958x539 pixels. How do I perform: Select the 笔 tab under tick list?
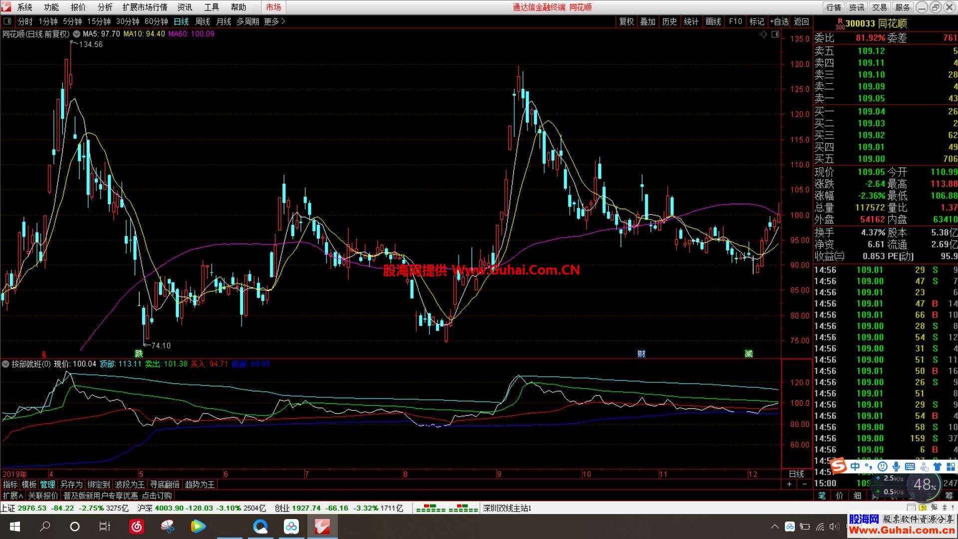[x=822, y=496]
